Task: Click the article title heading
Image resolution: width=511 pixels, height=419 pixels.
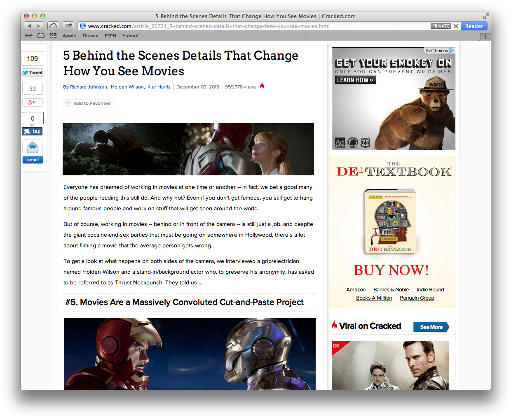Action: (180, 63)
